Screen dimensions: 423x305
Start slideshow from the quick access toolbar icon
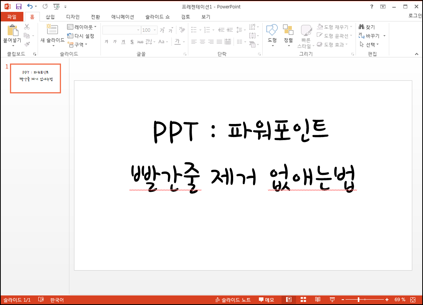pyautogui.click(x=56, y=7)
